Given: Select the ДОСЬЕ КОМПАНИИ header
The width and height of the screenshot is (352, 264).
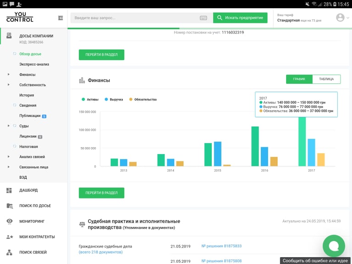Looking at the screenshot, I should [x=36, y=36].
